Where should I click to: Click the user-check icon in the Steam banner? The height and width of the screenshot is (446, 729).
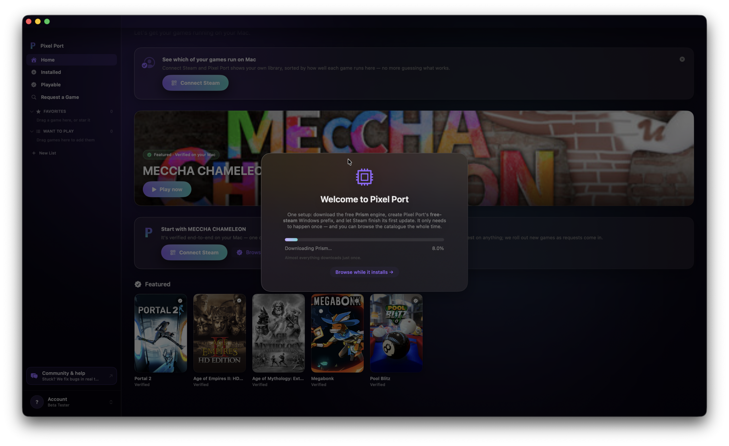tap(148, 63)
